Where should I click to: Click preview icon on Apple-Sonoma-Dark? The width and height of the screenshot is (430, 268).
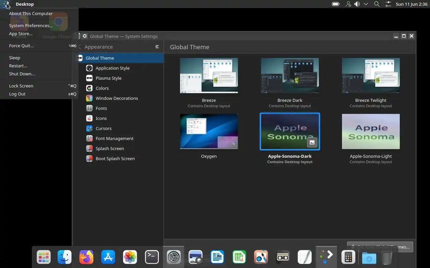click(x=312, y=142)
